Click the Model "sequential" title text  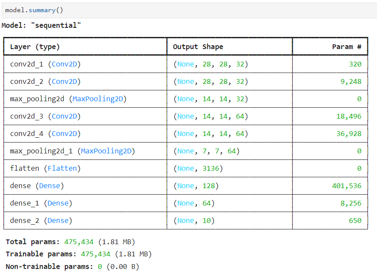pos(41,25)
